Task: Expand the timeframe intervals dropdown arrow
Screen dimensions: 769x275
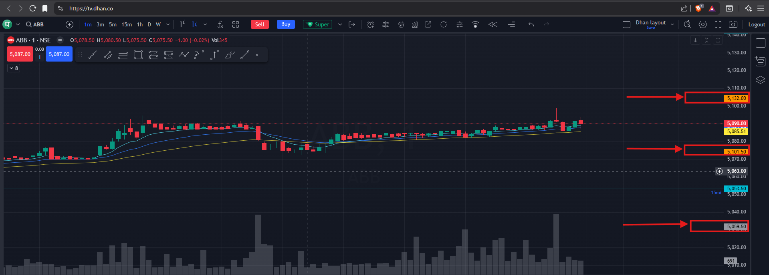Action: pyautogui.click(x=168, y=24)
